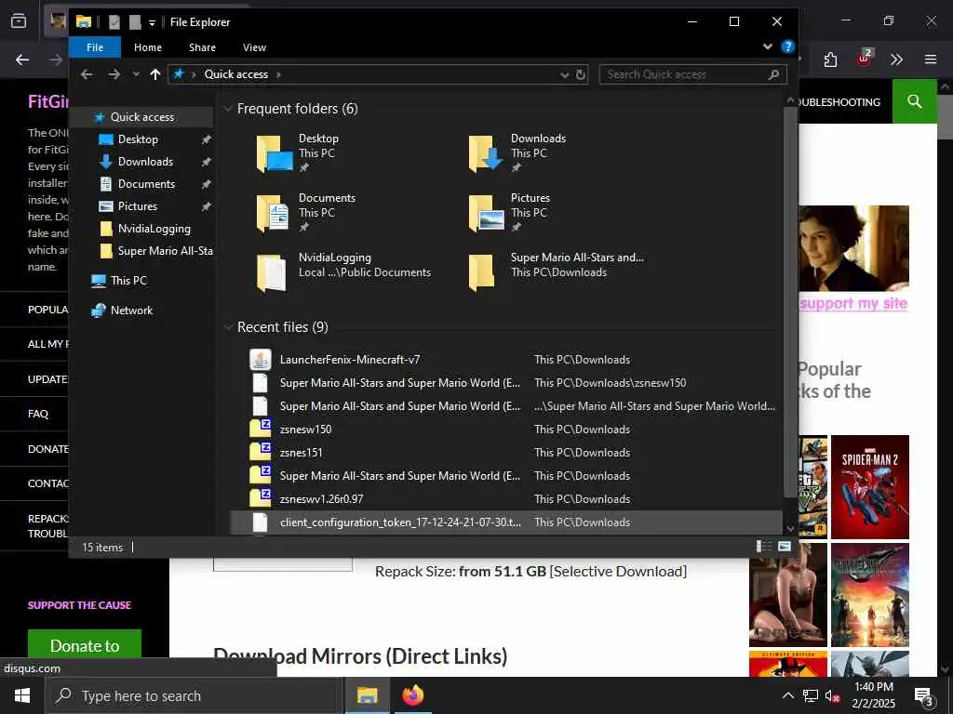Image resolution: width=953 pixels, height=714 pixels.
Task: Show more browser toolbar items chevron
Action: point(896,59)
